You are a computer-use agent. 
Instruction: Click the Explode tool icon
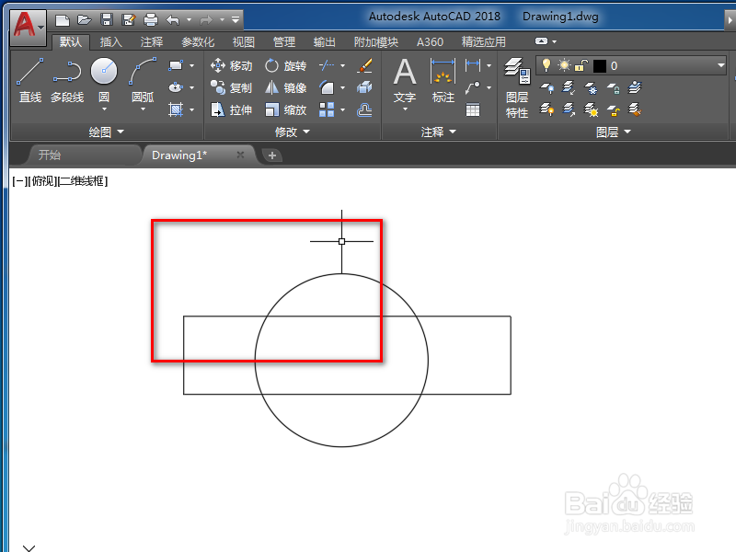(364, 87)
